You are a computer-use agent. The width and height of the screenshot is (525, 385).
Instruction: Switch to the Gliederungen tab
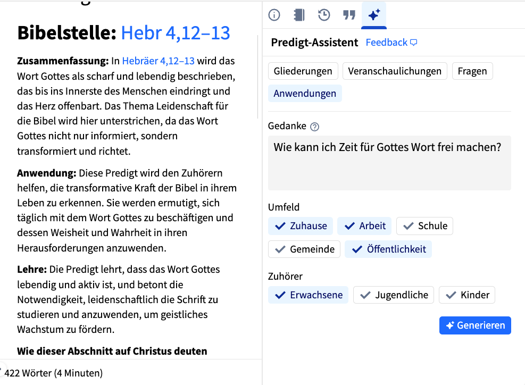(303, 71)
